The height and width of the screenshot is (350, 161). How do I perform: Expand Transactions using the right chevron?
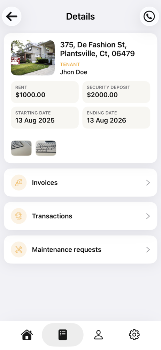pyautogui.click(x=148, y=216)
